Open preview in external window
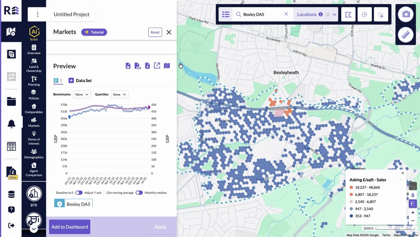 click(x=157, y=66)
